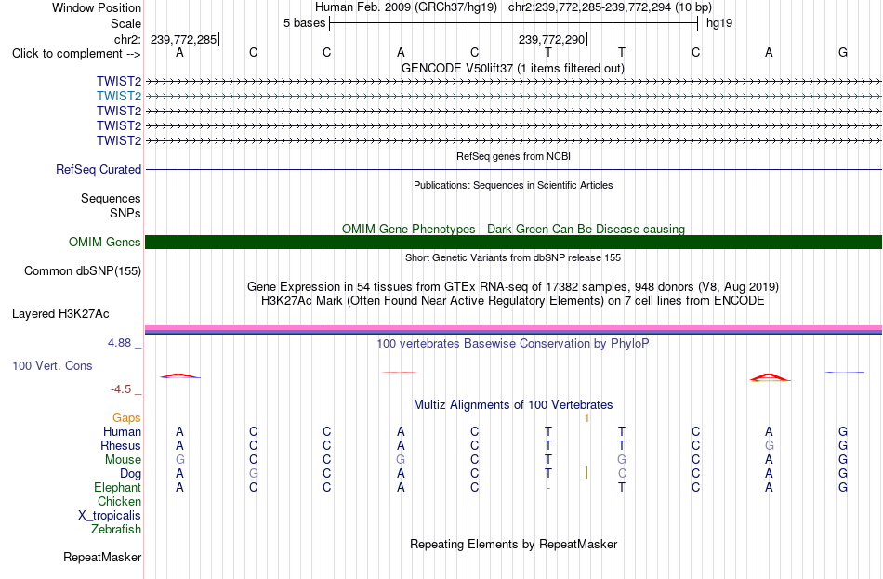This screenshot has height=579, width=883.
Task: Open the 'RefSeq Curated' track label
Action: (x=99, y=169)
